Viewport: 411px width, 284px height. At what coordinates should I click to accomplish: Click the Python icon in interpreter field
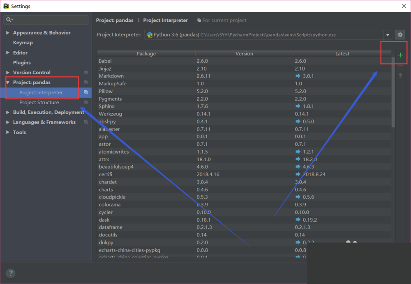coord(150,35)
